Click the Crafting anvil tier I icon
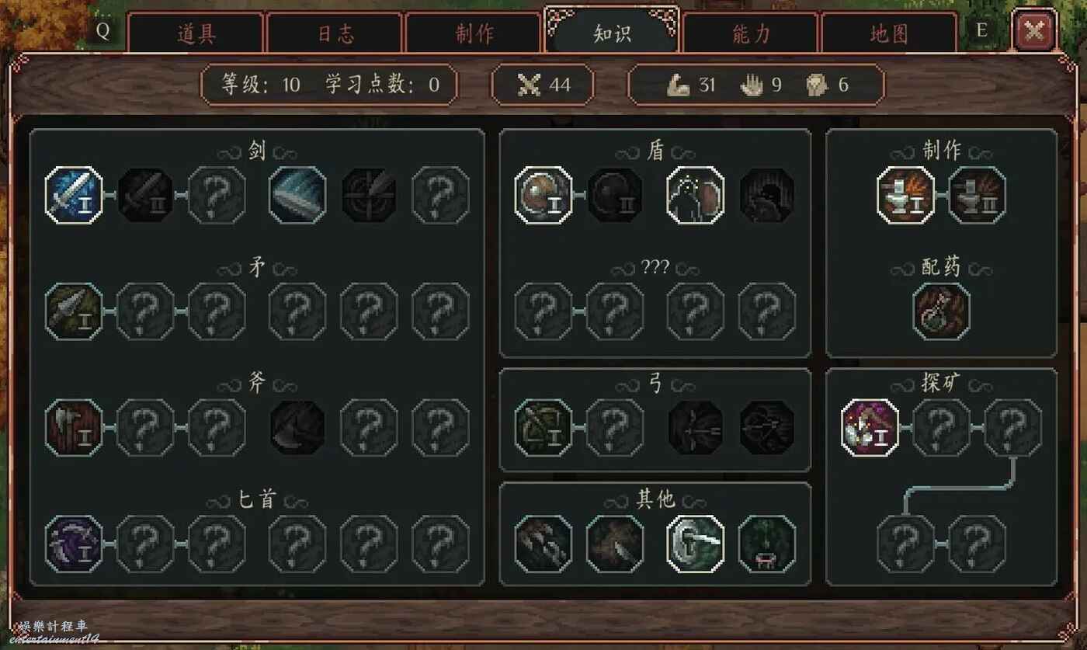Image resolution: width=1087 pixels, height=650 pixels. click(x=905, y=195)
